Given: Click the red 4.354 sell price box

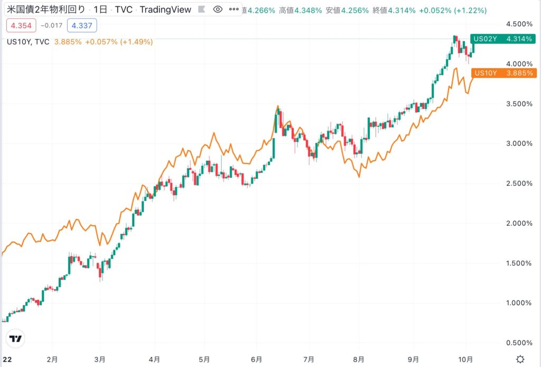Looking at the screenshot, I should (19, 25).
